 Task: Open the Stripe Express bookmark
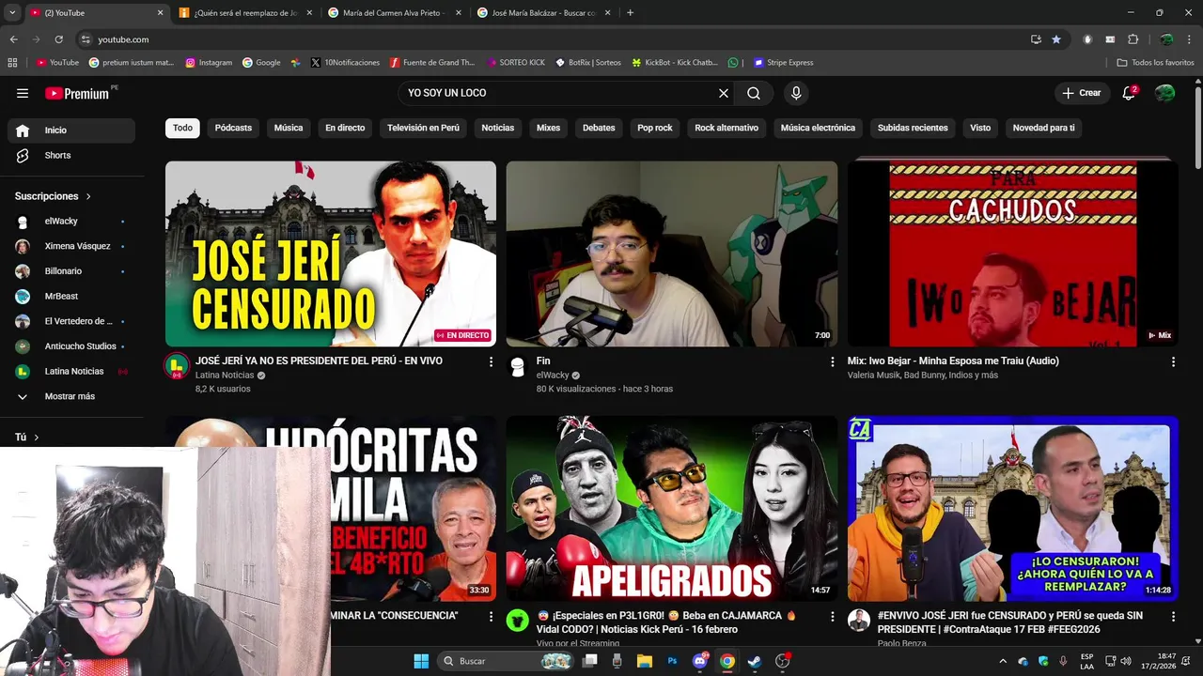[783, 63]
